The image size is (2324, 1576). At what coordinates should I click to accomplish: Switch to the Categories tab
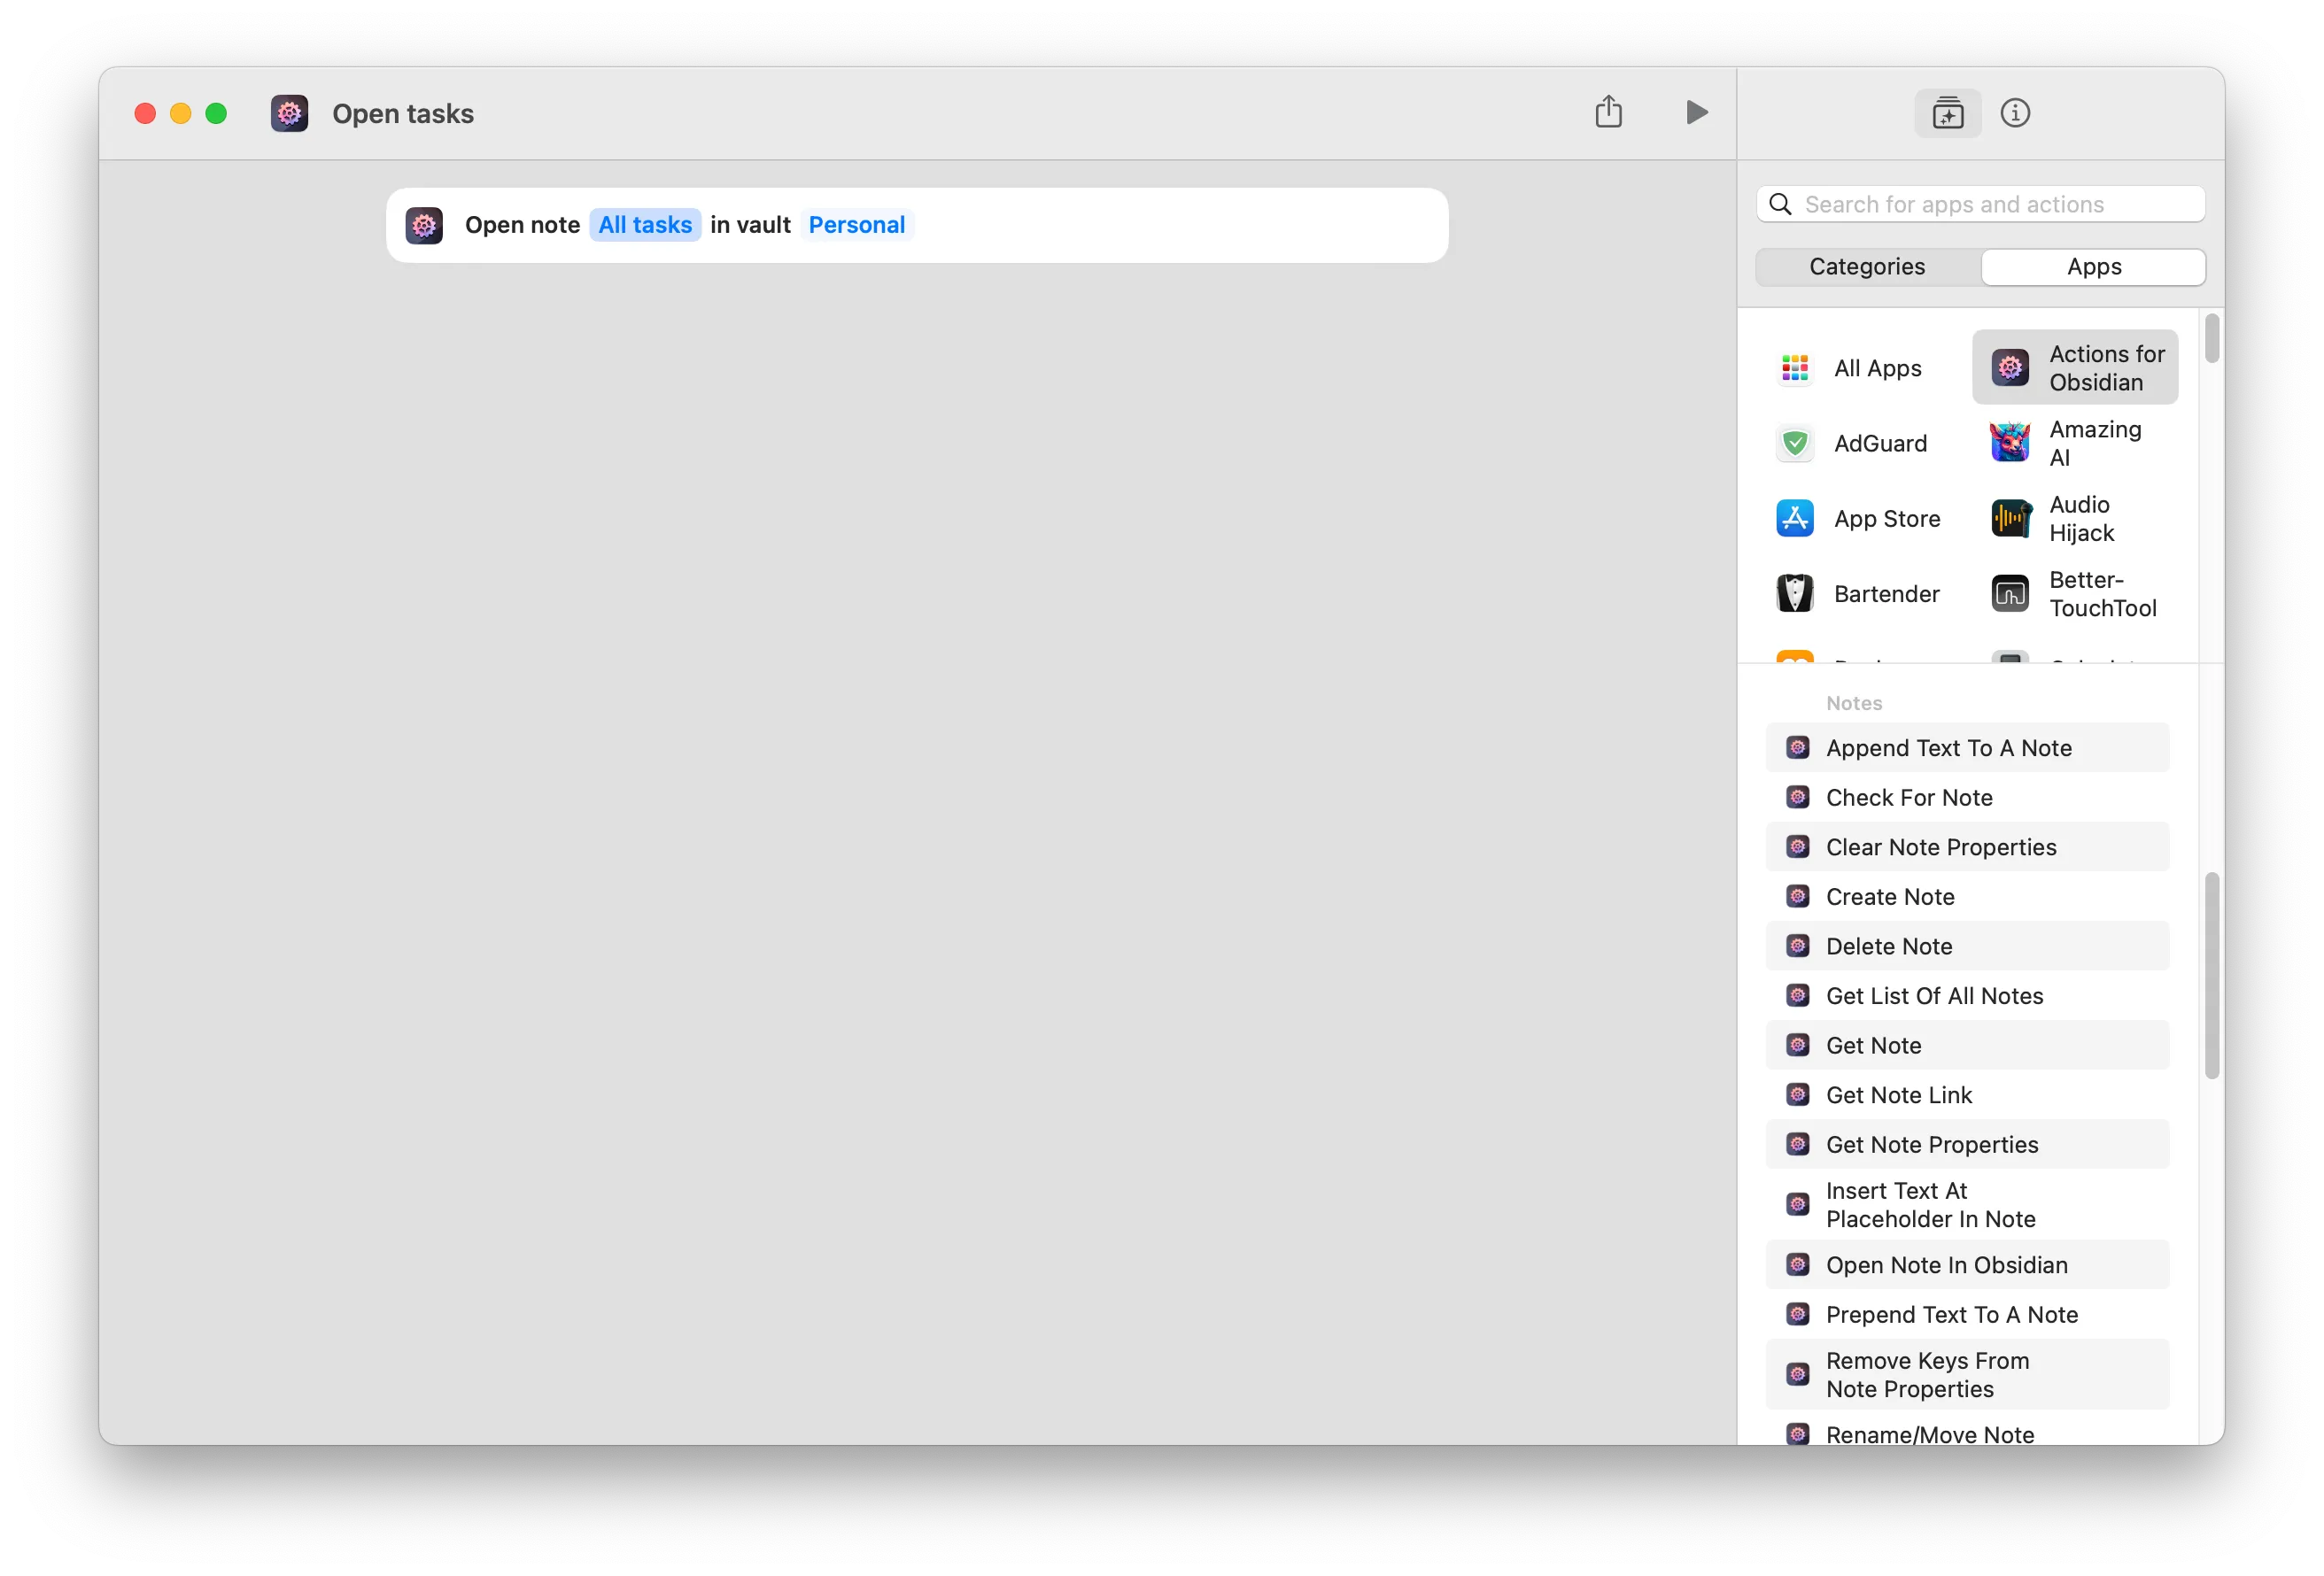tap(1865, 266)
